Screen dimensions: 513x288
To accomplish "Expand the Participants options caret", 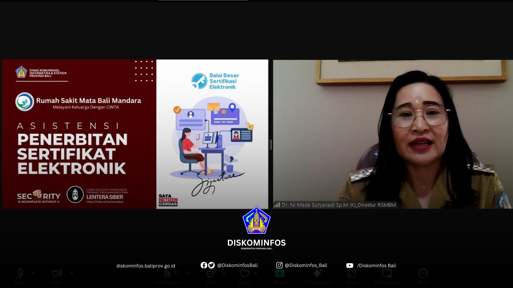I will coord(188,273).
